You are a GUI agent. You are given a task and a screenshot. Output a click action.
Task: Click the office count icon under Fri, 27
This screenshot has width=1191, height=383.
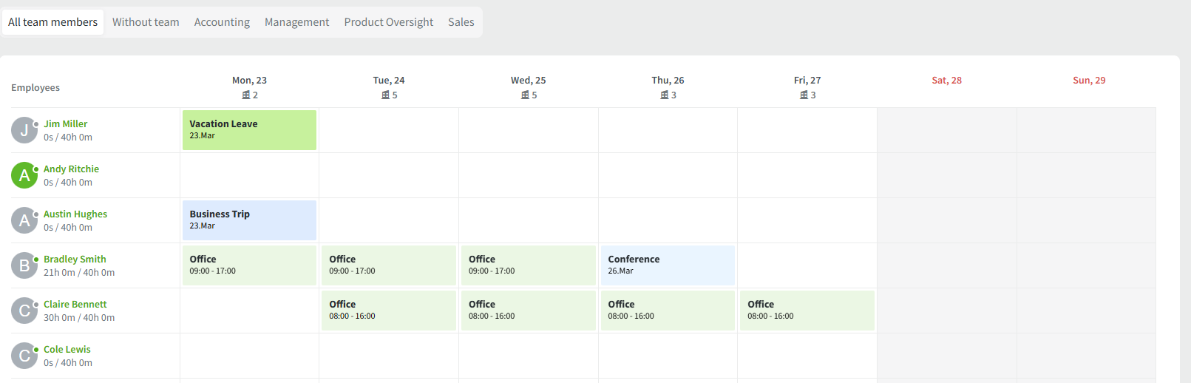pos(804,95)
